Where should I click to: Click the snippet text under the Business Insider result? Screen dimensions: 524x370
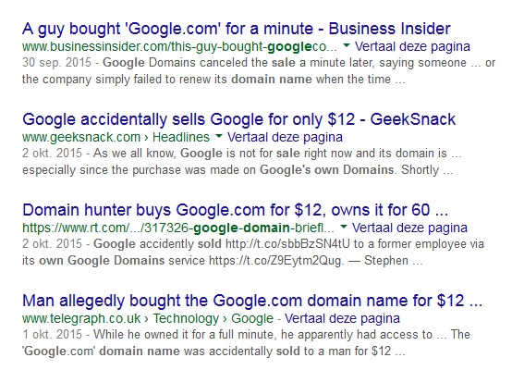259,71
